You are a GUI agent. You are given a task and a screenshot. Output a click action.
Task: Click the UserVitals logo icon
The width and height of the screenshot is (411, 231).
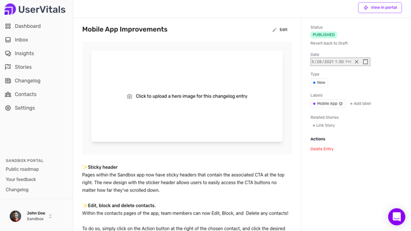point(10,9)
